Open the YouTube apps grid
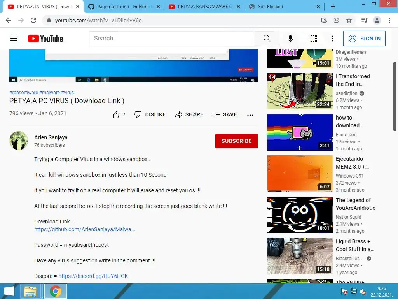This screenshot has width=398, height=299. (314, 39)
